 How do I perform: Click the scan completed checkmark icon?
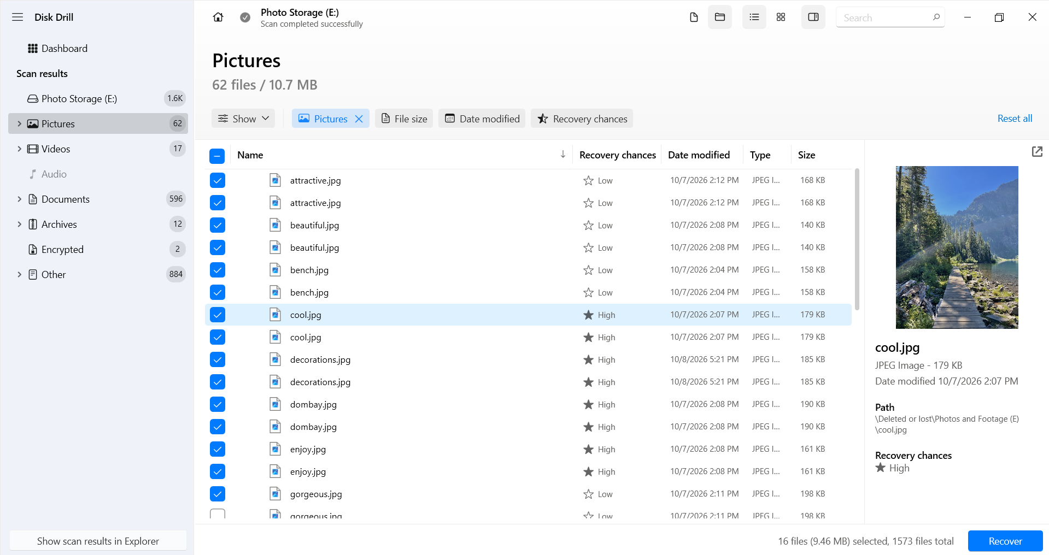pyautogui.click(x=245, y=17)
